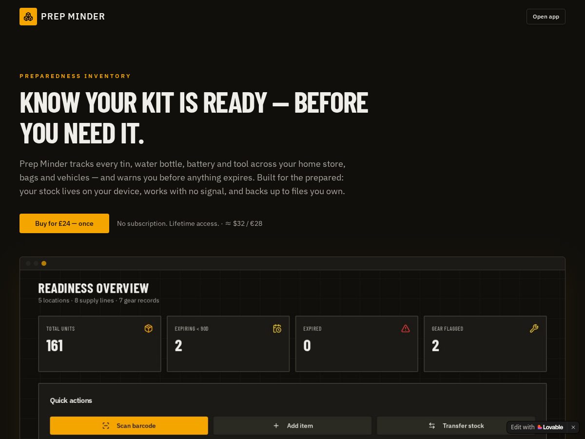The image size is (585, 439).
Task: Close the Edit with Lovable badge
Action: click(x=573, y=427)
